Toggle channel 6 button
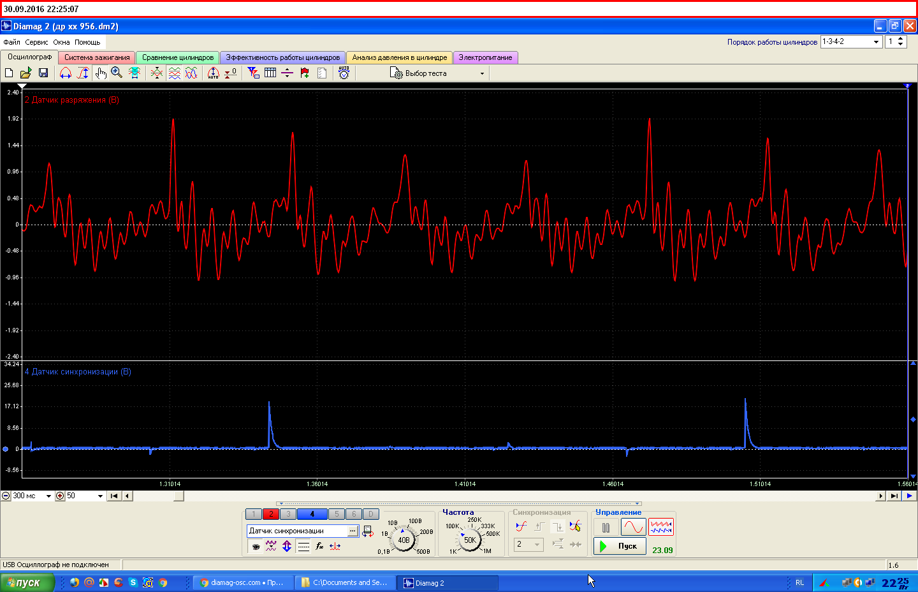Screen dimensions: 918x592 [x=354, y=514]
